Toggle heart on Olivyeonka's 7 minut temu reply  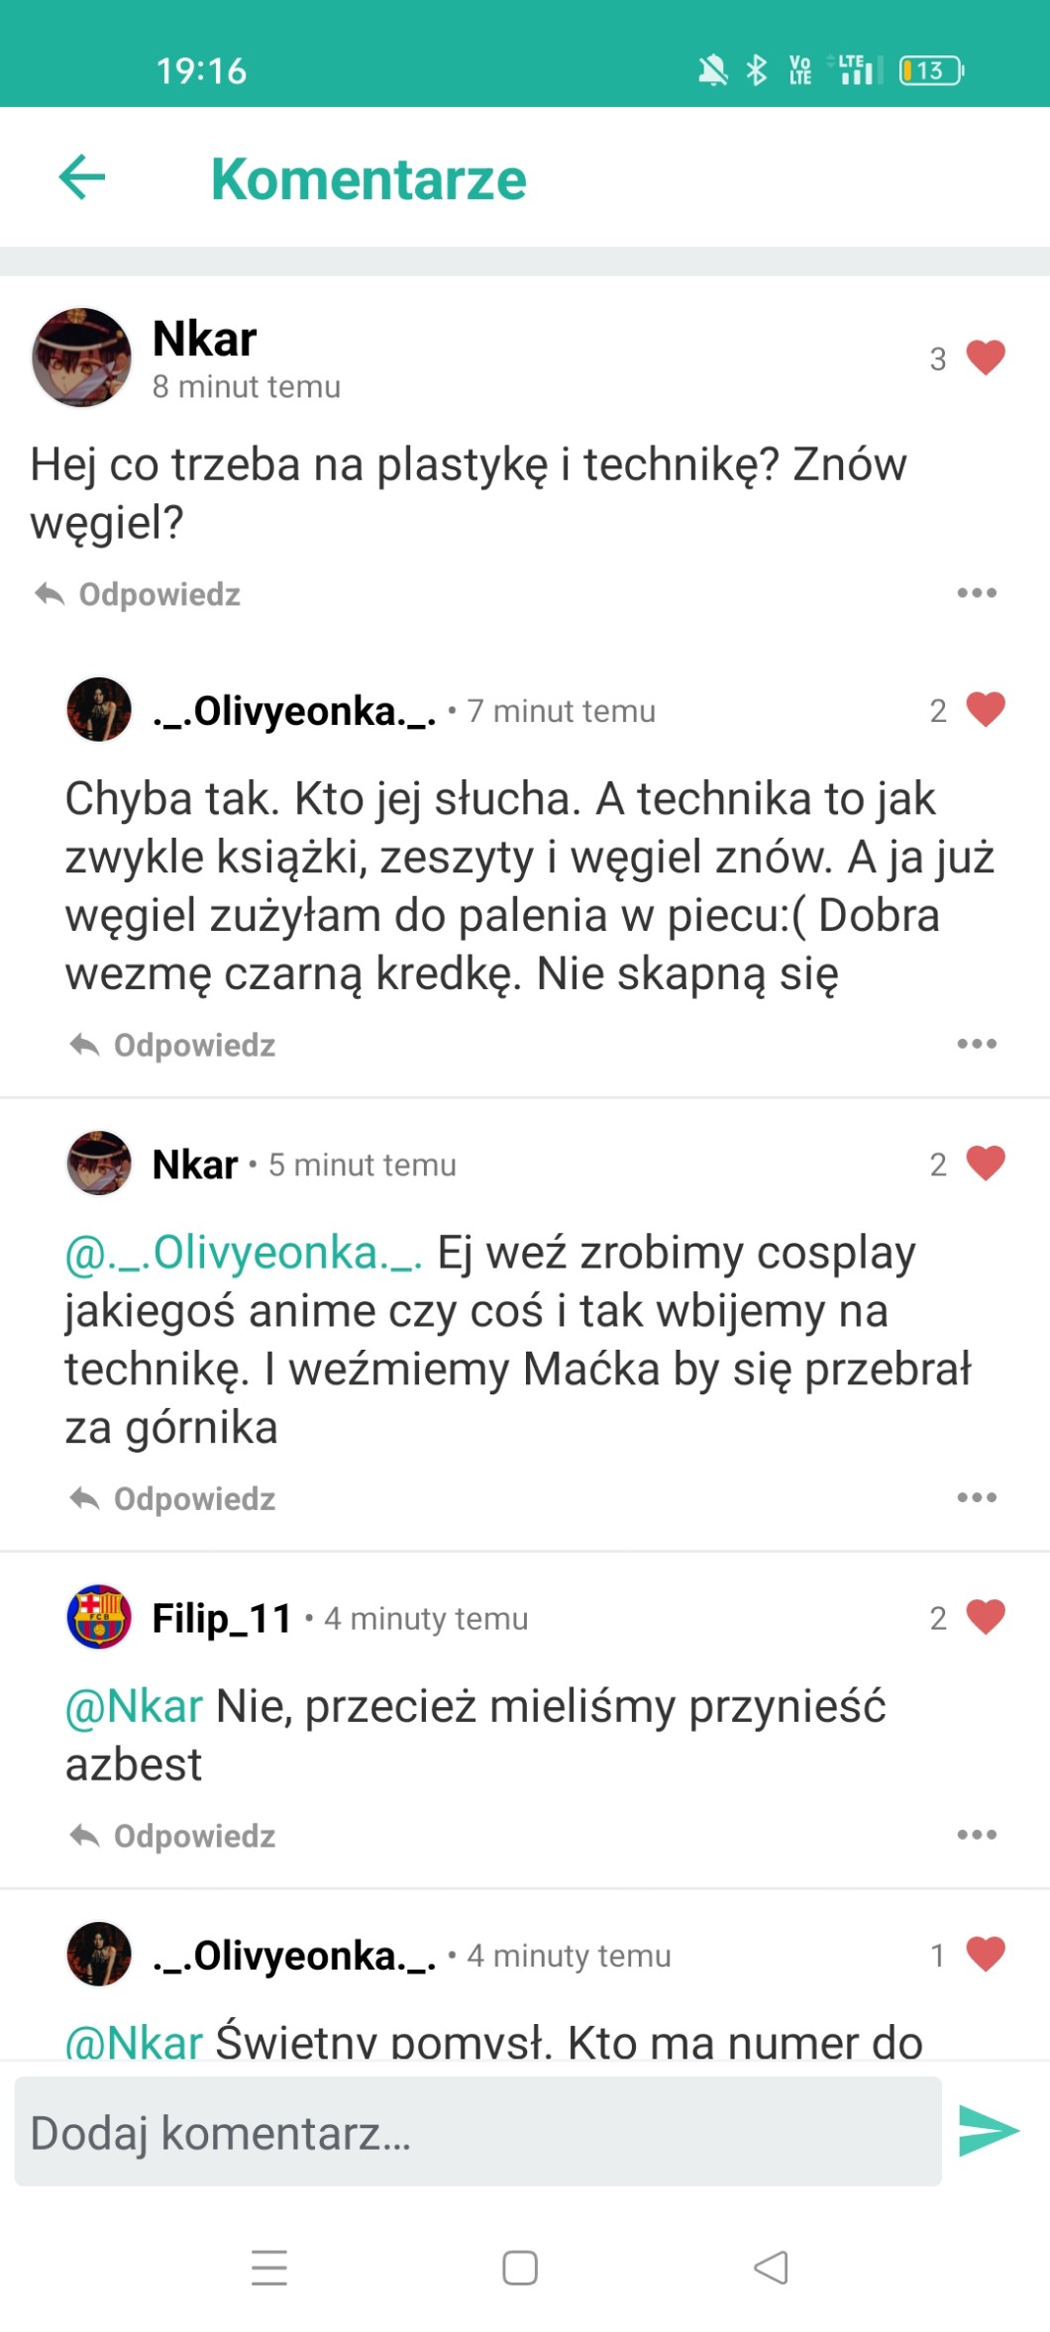point(986,709)
